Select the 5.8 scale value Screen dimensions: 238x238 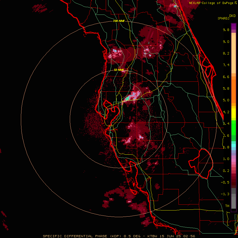tap(226, 89)
